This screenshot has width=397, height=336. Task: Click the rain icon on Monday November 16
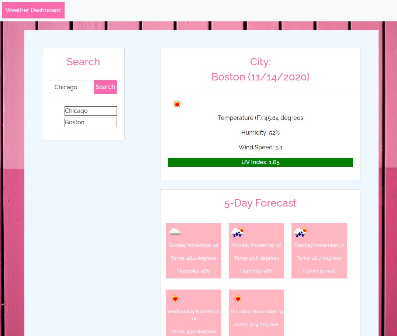(238, 232)
